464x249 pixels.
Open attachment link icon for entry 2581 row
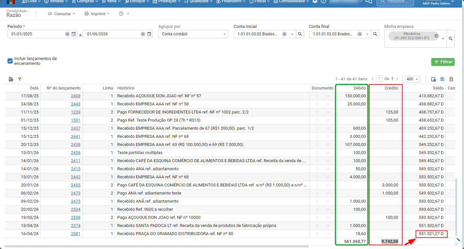(328, 234)
